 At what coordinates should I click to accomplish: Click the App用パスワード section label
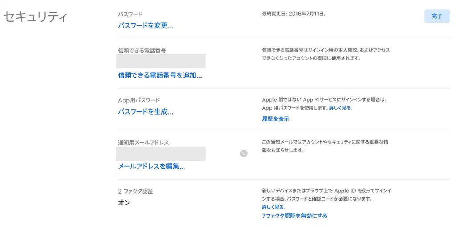coord(139,100)
